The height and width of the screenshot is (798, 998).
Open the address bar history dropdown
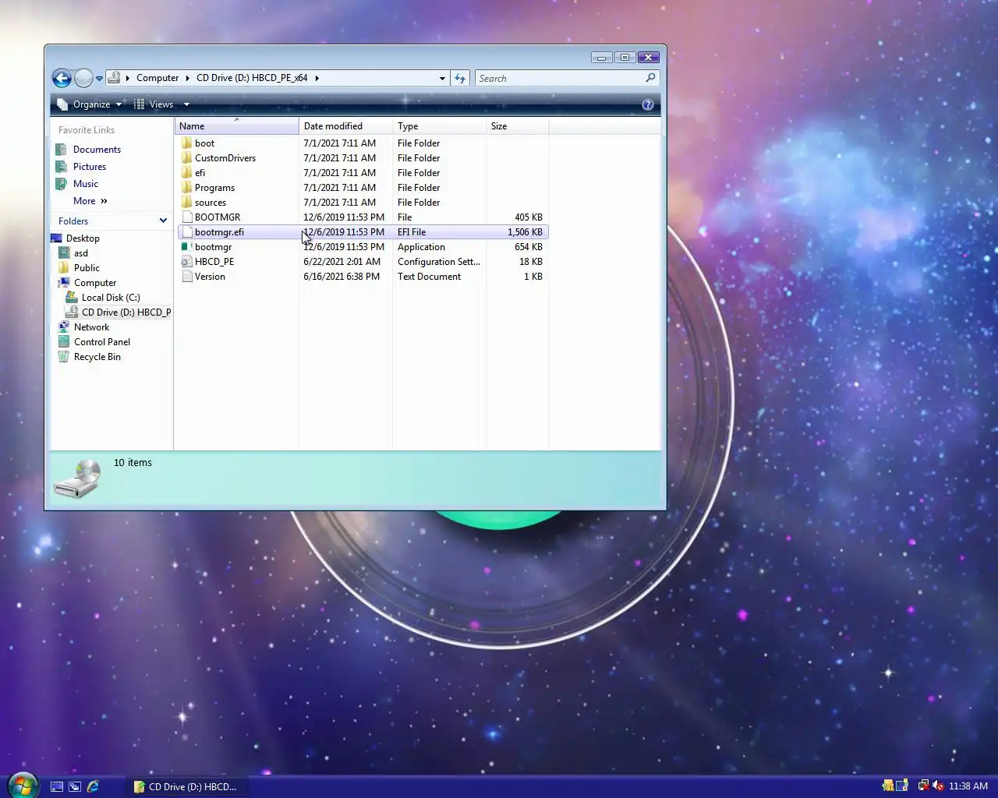click(442, 78)
